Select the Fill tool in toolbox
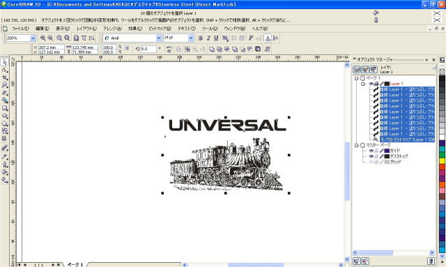The height and width of the screenshot is (267, 446). (5, 172)
